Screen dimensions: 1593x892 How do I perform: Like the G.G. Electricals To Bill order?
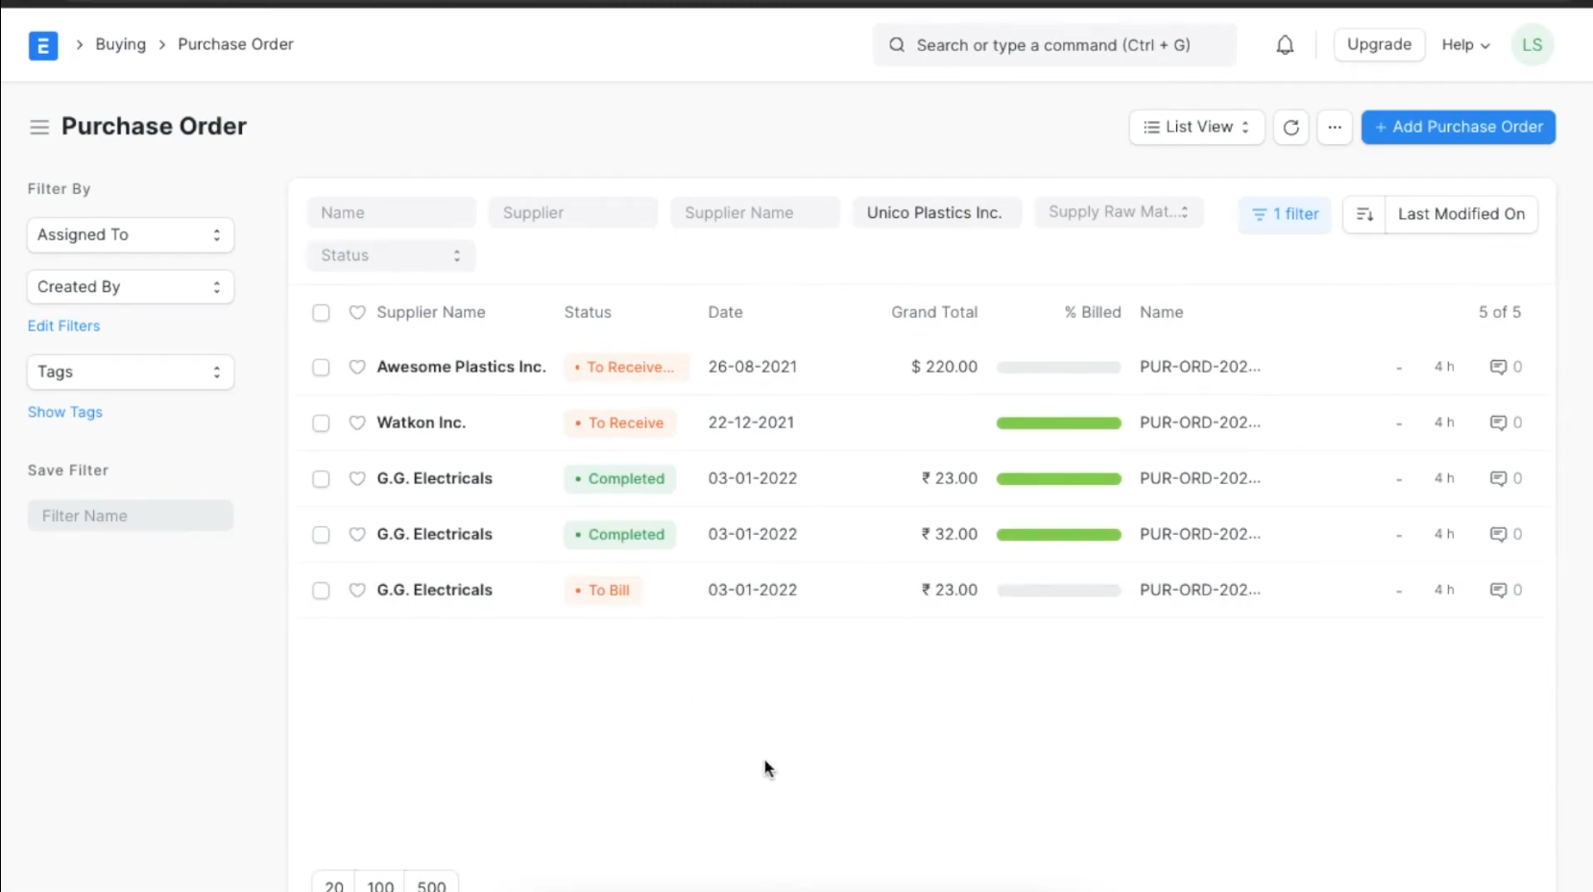click(x=357, y=590)
